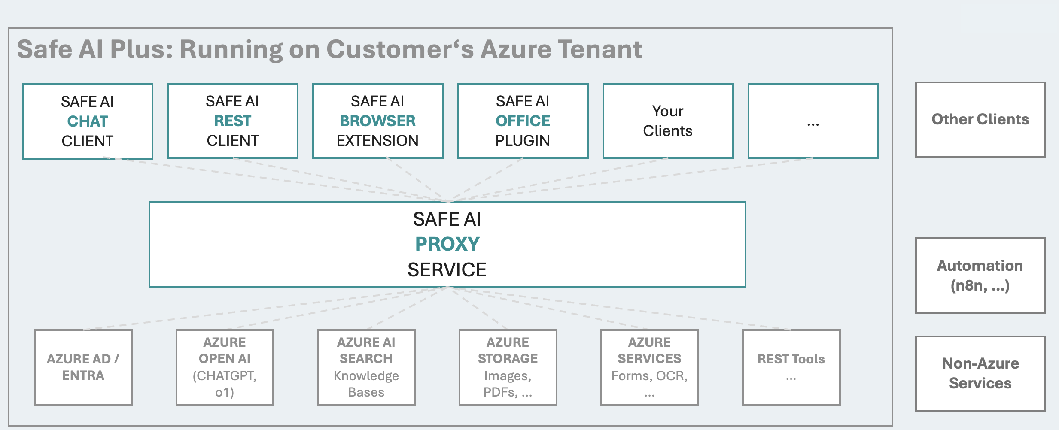Screen dimensions: 1059x430
Task: Click the REST Tools box
Action: coord(791,367)
